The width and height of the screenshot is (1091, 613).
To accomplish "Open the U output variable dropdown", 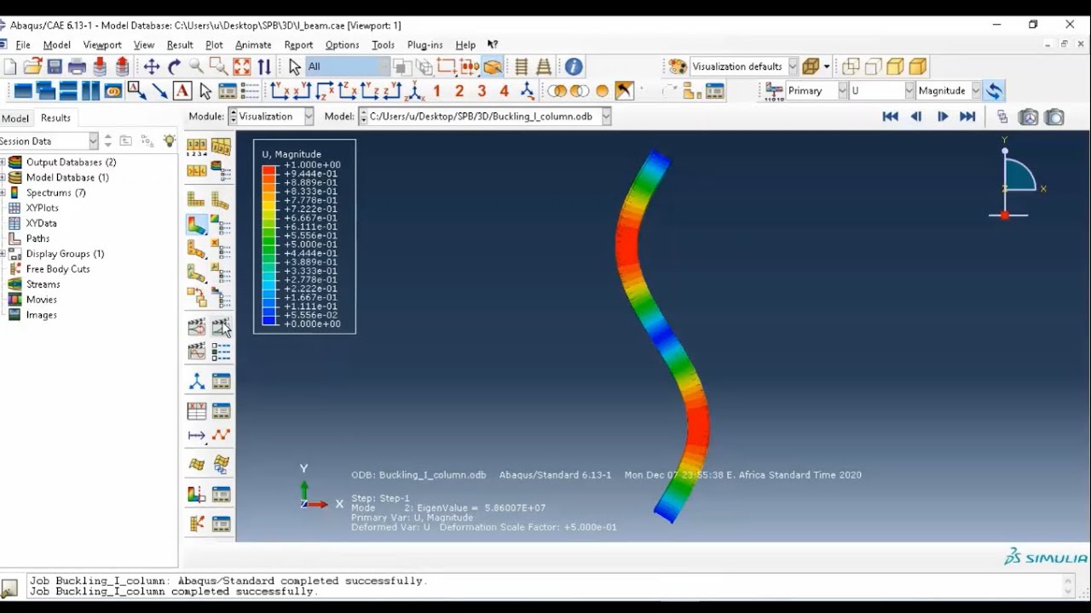I will tap(909, 90).
